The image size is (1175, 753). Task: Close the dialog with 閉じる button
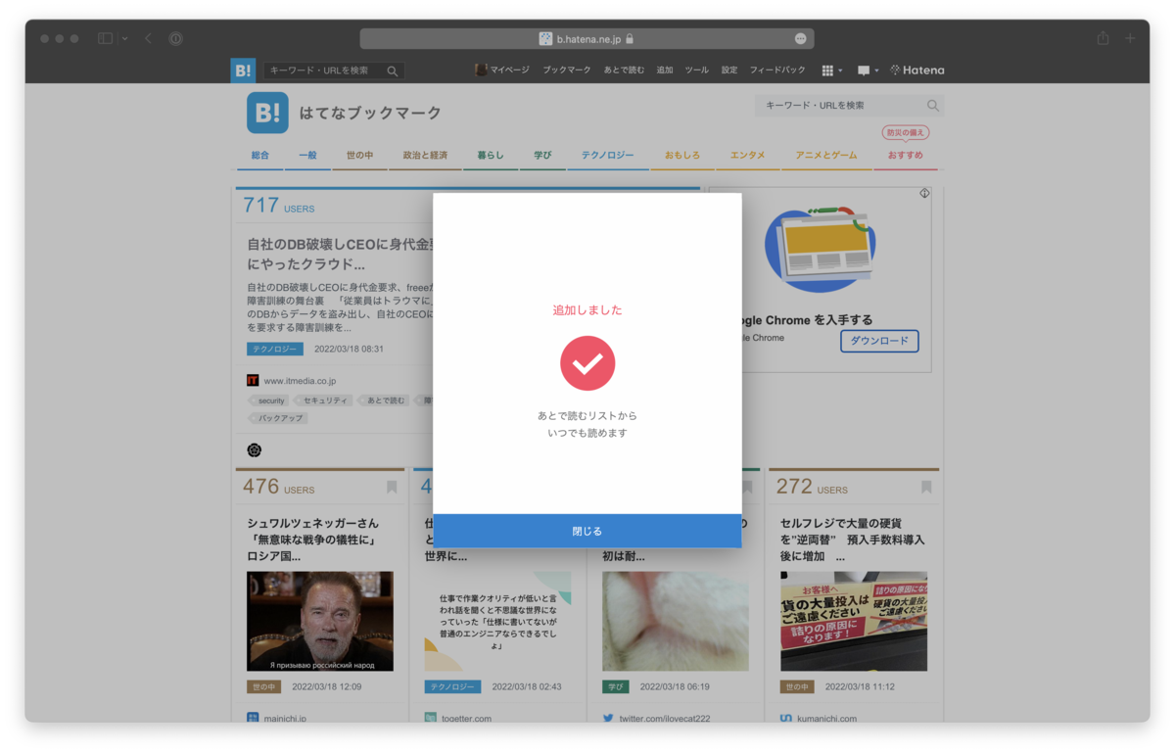coord(587,531)
